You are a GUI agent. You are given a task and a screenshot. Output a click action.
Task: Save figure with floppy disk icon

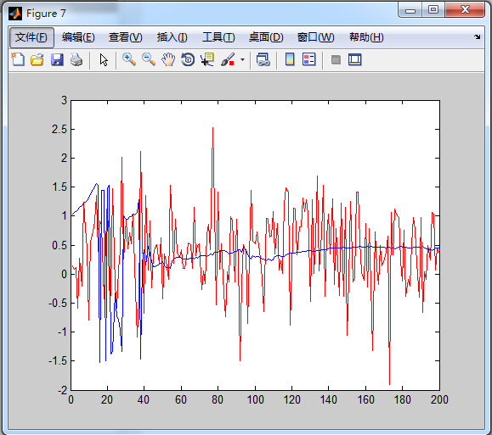pyautogui.click(x=57, y=59)
